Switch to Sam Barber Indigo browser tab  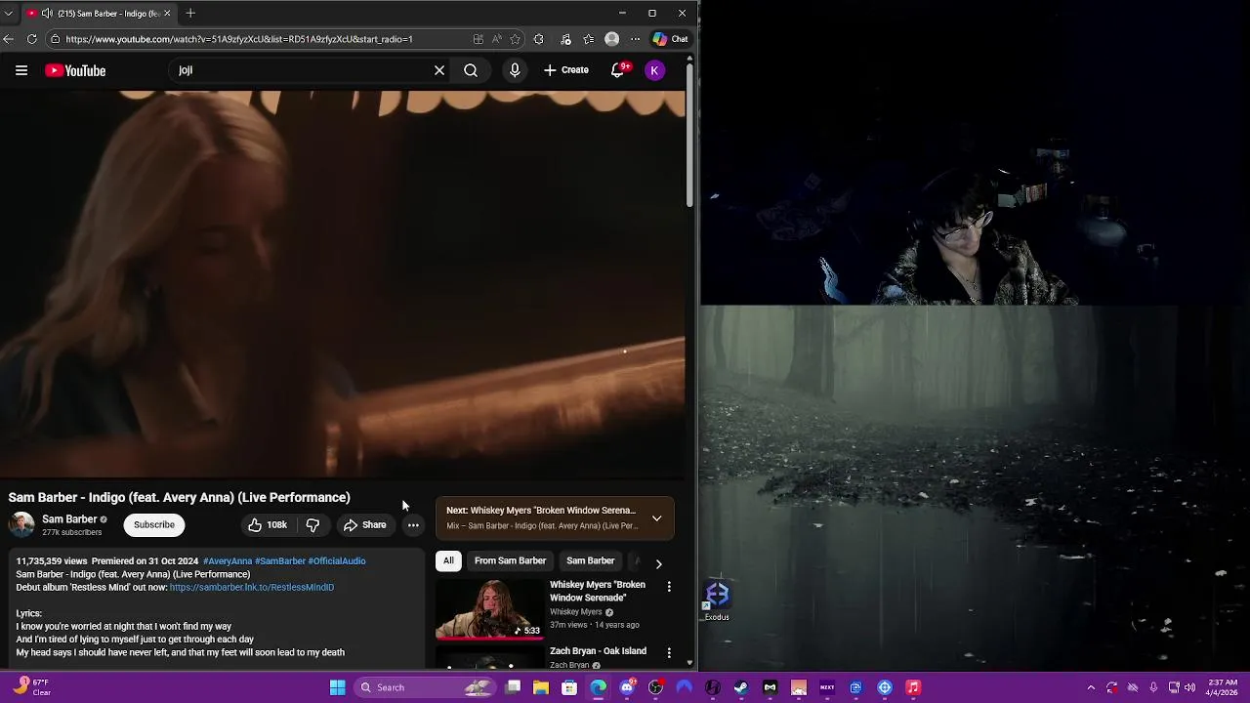click(98, 14)
